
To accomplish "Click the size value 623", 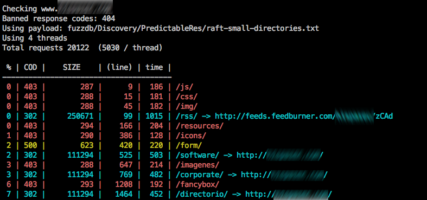I will click(87, 145).
